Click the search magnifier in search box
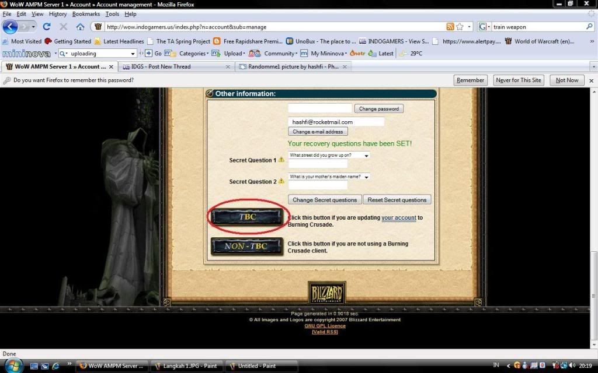 point(589,27)
